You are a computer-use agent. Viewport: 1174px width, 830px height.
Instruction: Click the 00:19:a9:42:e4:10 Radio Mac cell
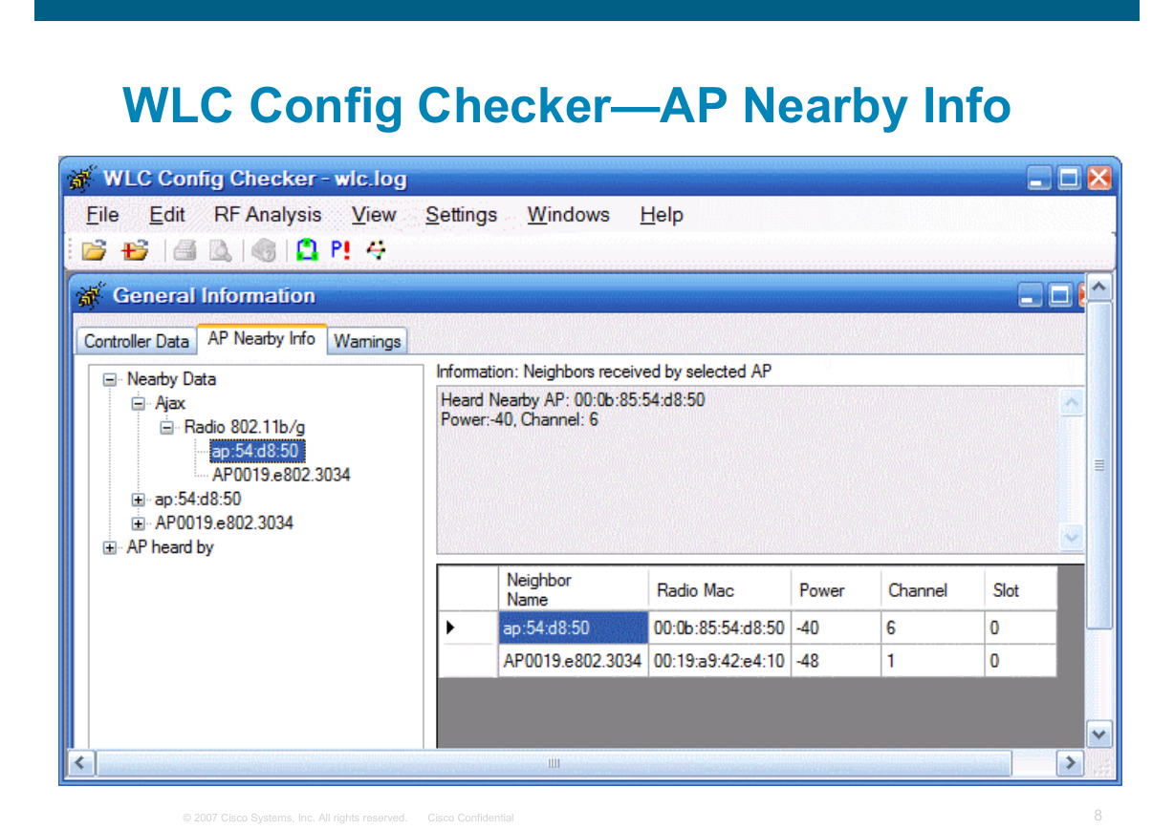[x=719, y=660]
